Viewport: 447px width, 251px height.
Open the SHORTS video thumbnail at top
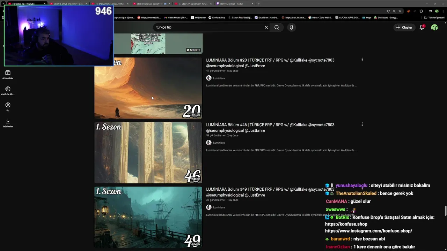148,44
